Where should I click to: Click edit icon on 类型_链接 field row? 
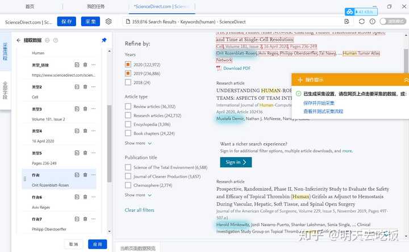77,65
